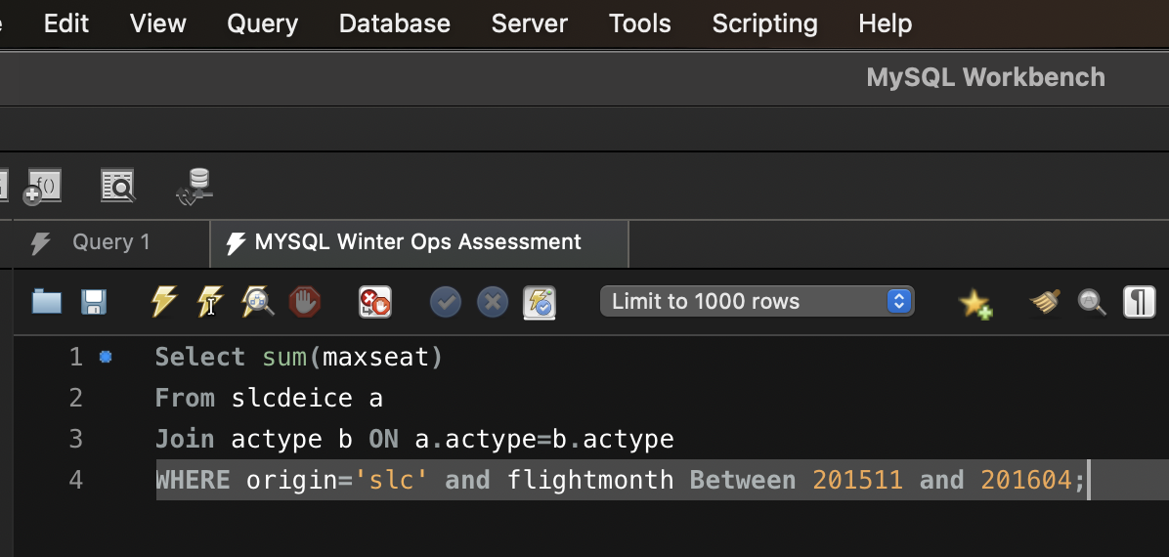This screenshot has width=1169, height=557.
Task: Execute the statement under the cursor
Action: tap(210, 302)
